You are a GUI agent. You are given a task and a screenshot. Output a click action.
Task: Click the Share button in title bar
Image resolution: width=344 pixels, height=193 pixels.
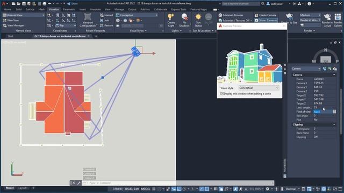(73, 4)
